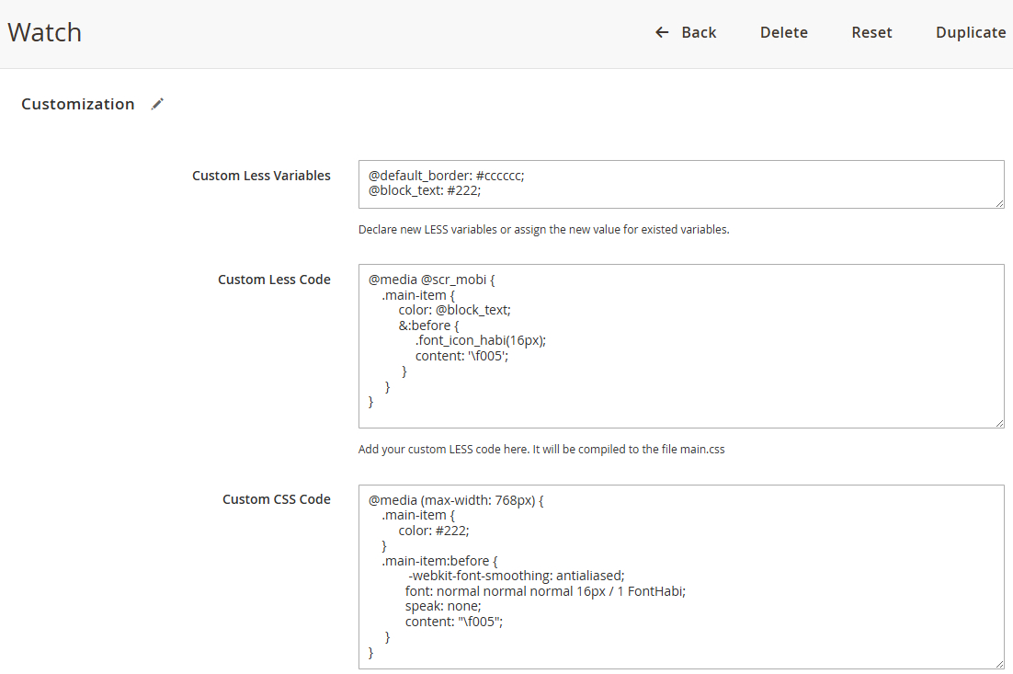Click the pencil icon next to Customization
The image size is (1013, 674).
(157, 104)
